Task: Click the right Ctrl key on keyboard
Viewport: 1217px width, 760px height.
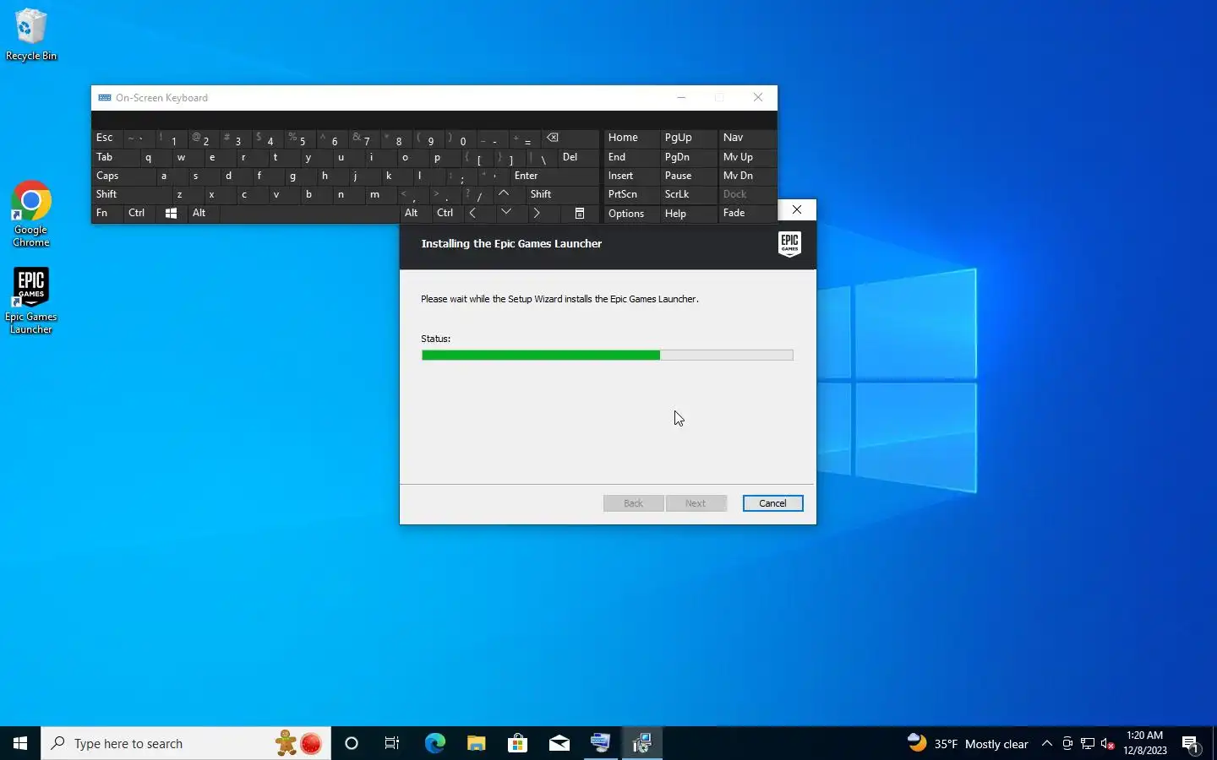Action: coord(447,214)
